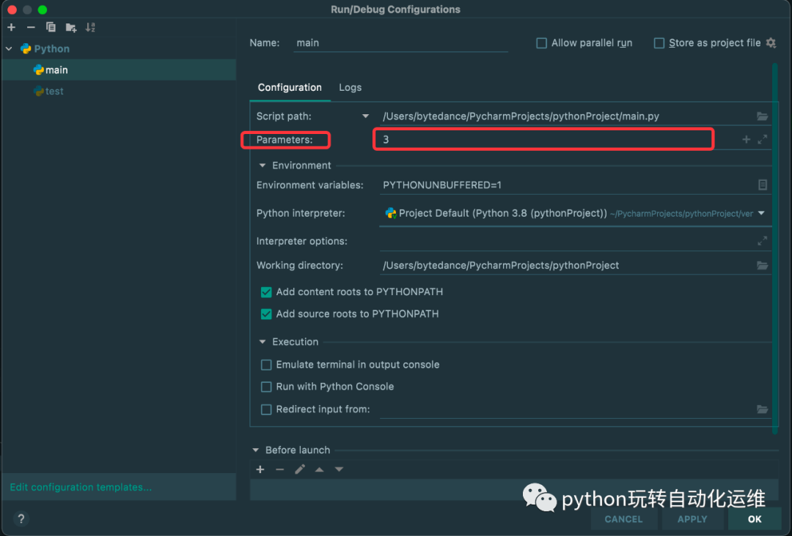Image resolution: width=792 pixels, height=536 pixels.
Task: Switch to the Logs tab
Action: pos(350,88)
